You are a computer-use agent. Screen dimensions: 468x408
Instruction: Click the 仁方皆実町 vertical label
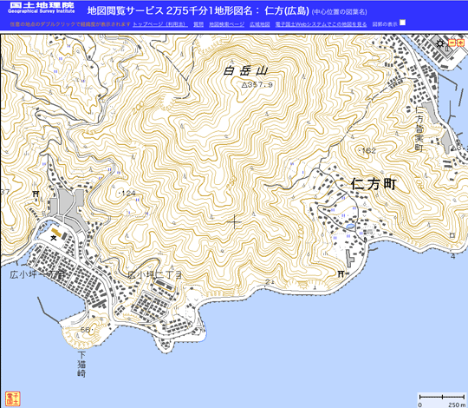pos(419,128)
